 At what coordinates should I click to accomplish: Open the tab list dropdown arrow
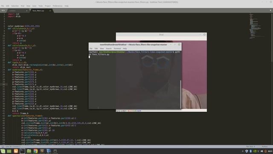tap(270, 10)
